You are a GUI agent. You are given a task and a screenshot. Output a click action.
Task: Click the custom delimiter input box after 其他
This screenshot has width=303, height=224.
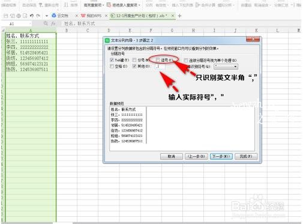(x=160, y=67)
